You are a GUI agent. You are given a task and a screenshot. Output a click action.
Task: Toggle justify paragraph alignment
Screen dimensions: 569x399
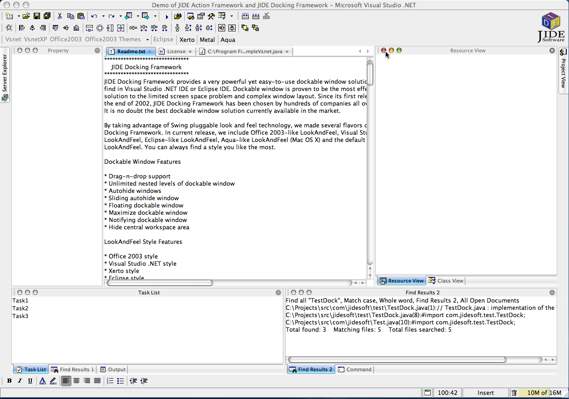click(97, 381)
